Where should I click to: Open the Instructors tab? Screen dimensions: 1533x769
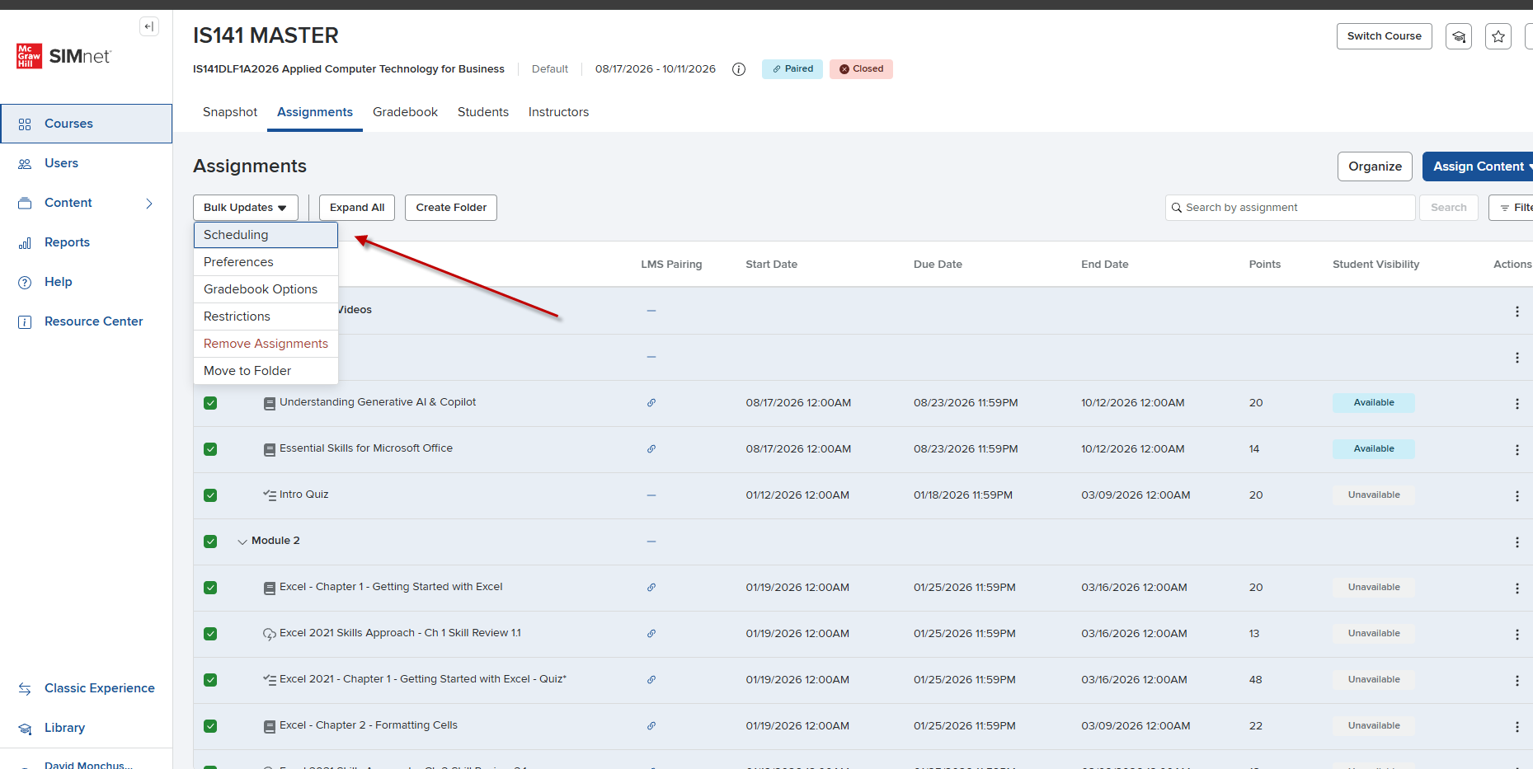558,112
